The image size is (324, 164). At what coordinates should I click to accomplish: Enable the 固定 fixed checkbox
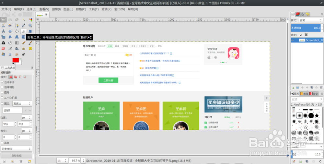pos(2,103)
